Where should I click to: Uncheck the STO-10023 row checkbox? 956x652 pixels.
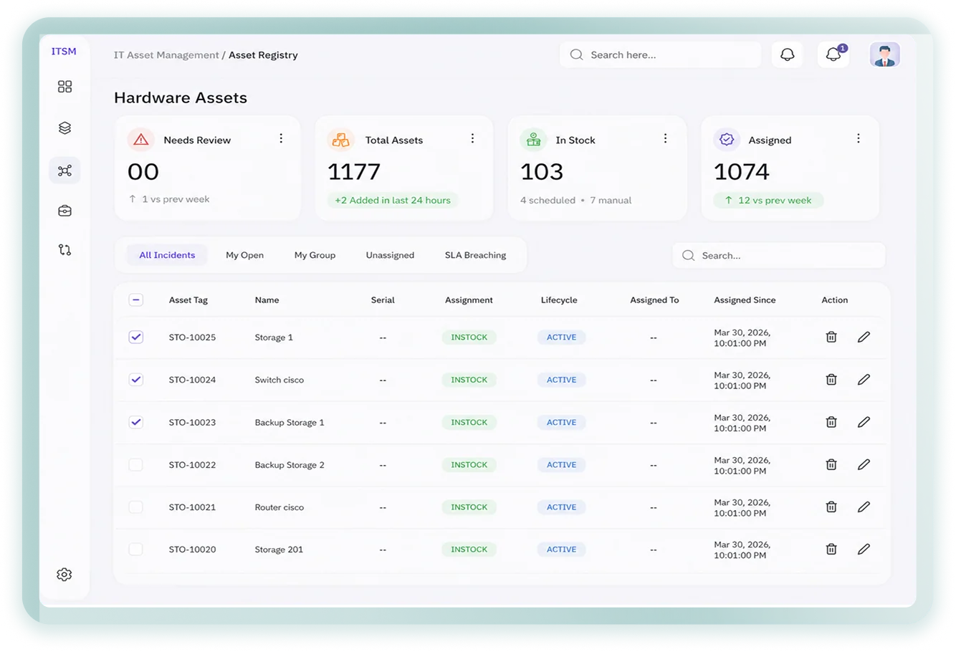pos(135,422)
